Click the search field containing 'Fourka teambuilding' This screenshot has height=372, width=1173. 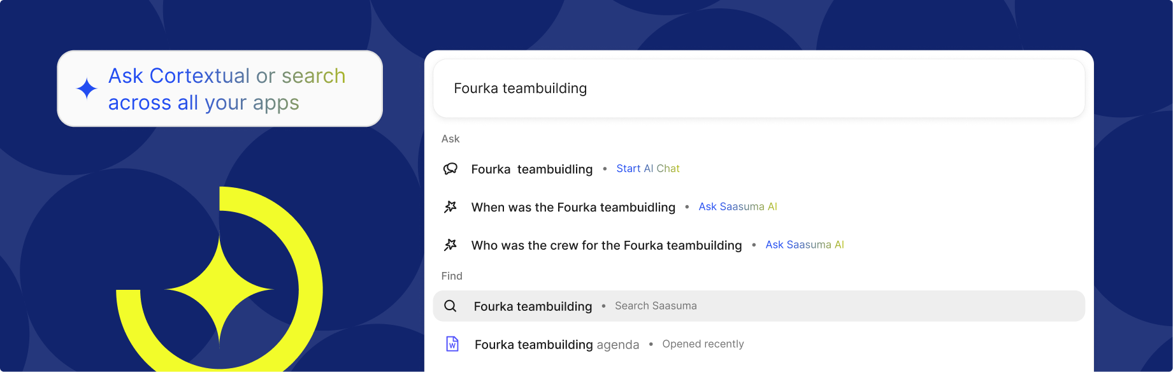758,89
